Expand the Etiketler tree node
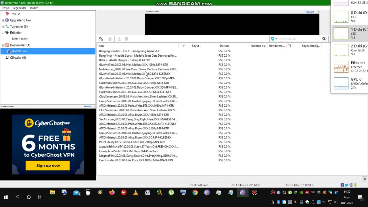 (3, 33)
